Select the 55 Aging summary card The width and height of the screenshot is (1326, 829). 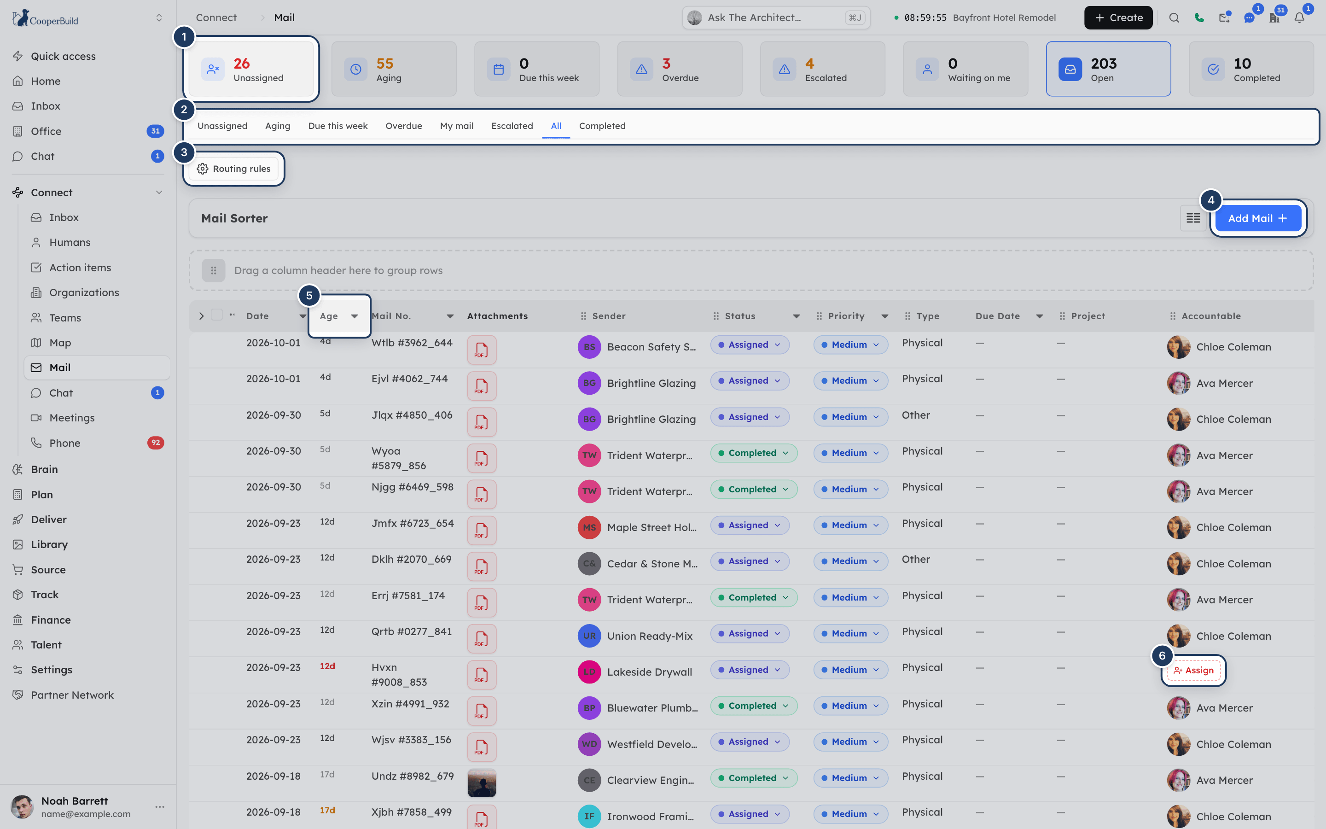(394, 69)
